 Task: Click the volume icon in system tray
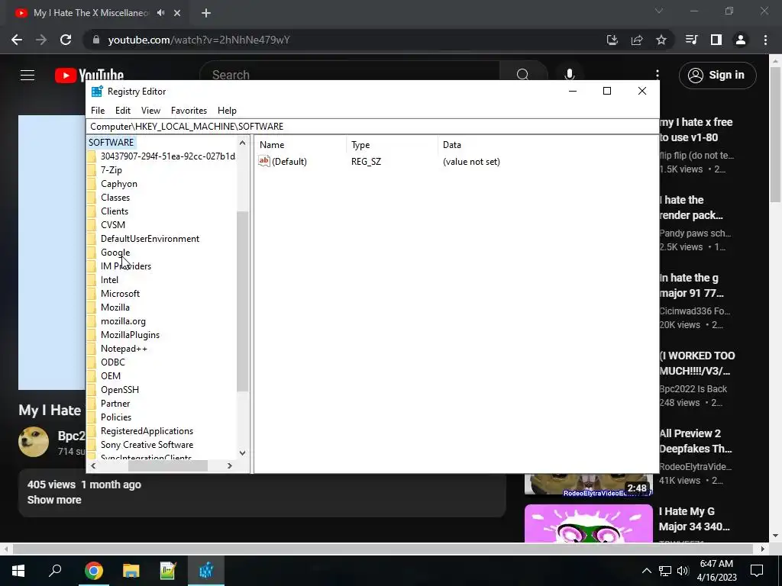click(683, 571)
